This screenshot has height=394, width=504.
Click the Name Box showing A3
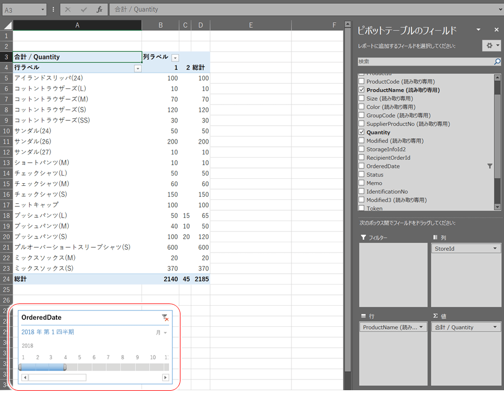pos(21,10)
